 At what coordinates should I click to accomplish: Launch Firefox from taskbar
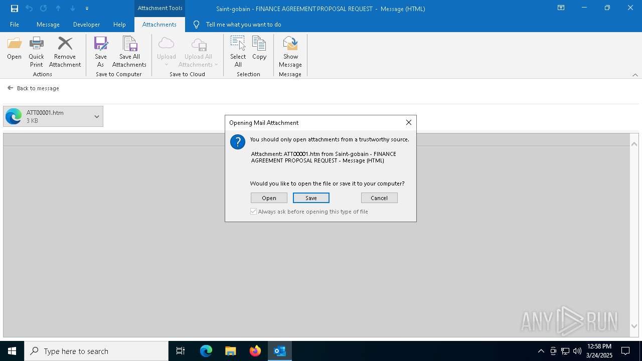(255, 351)
